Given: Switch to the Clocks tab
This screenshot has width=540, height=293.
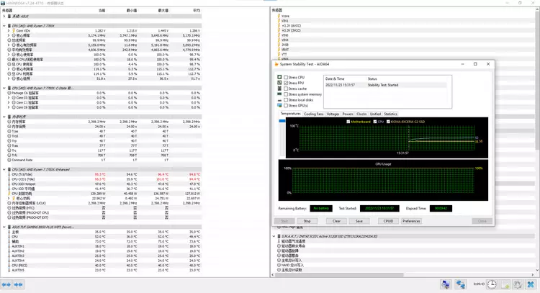Looking at the screenshot, I should click(x=361, y=114).
